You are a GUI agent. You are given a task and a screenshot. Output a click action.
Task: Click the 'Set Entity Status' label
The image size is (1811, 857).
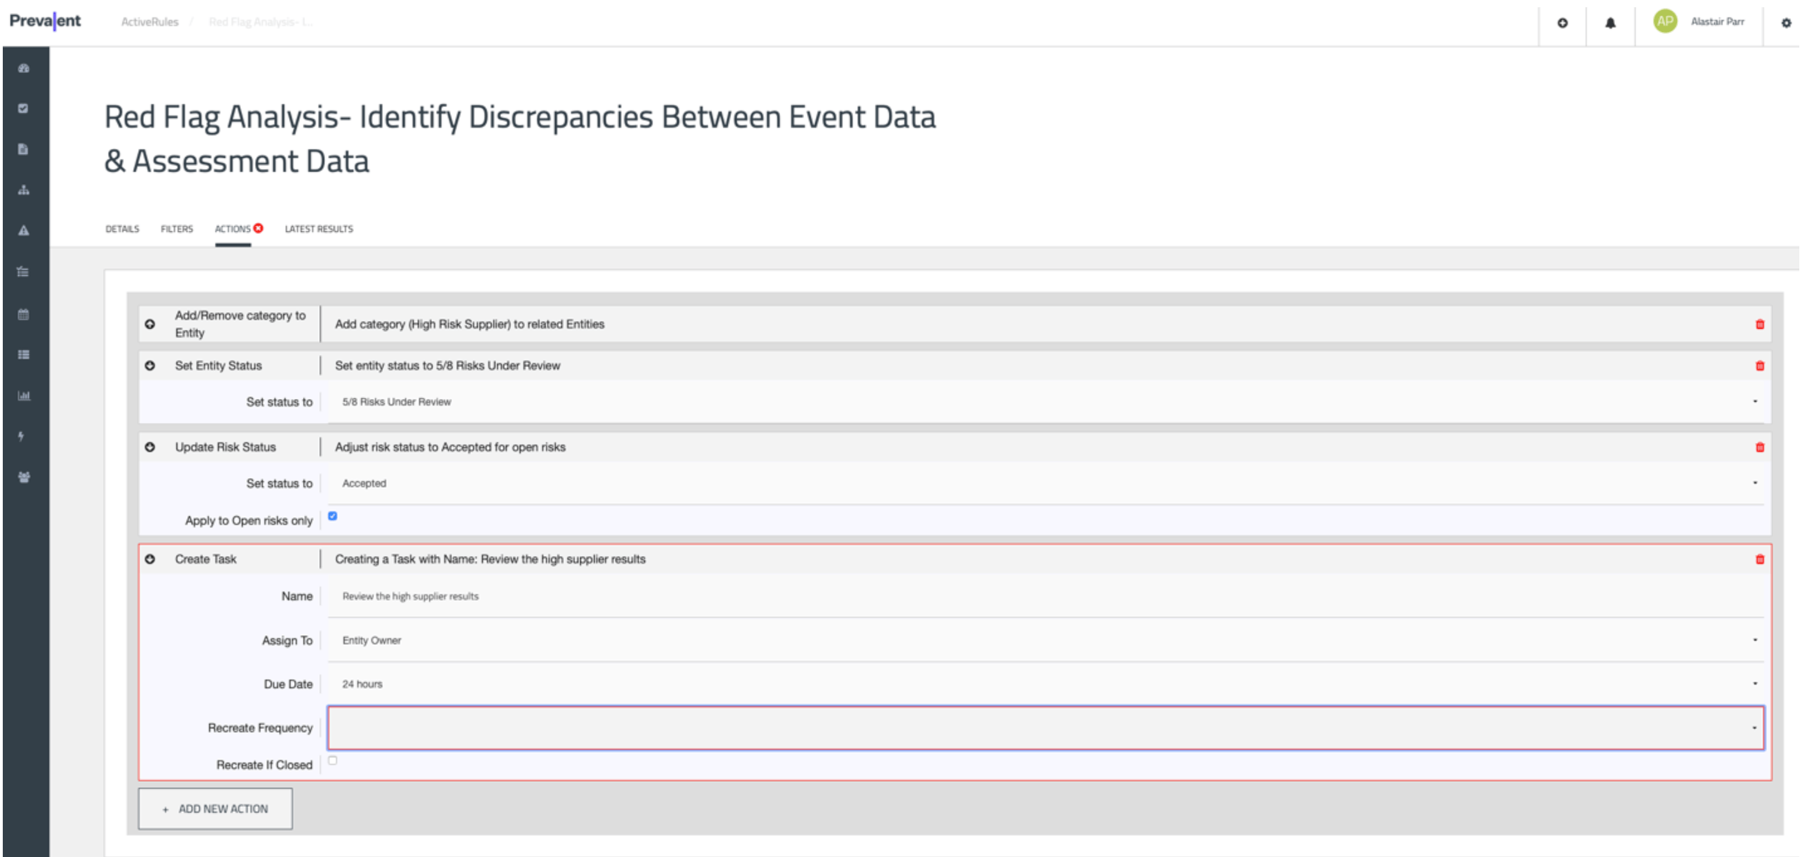(x=218, y=366)
